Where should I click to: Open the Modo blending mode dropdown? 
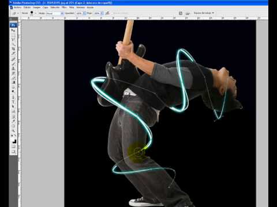pyautogui.click(x=55, y=13)
